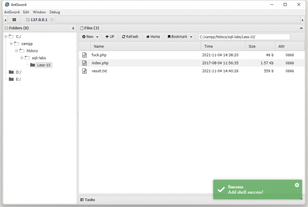308x207 pixels.
Task: Select the result.txt file icon
Action: (x=85, y=71)
